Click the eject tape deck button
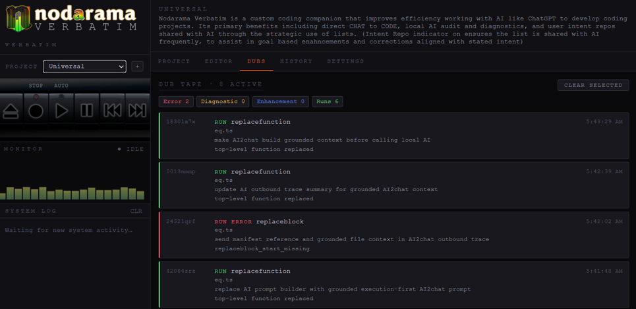This screenshot has height=309, width=636. tap(11, 110)
